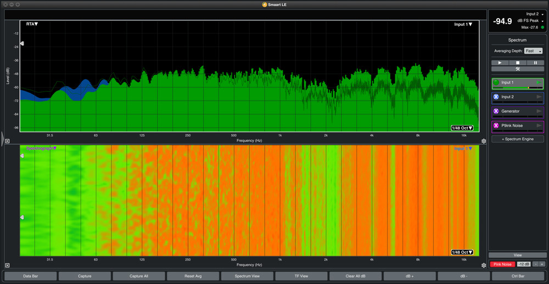Turn on the Pink Noise generator
The width and height of the screenshot is (549, 284).
pyautogui.click(x=502, y=264)
